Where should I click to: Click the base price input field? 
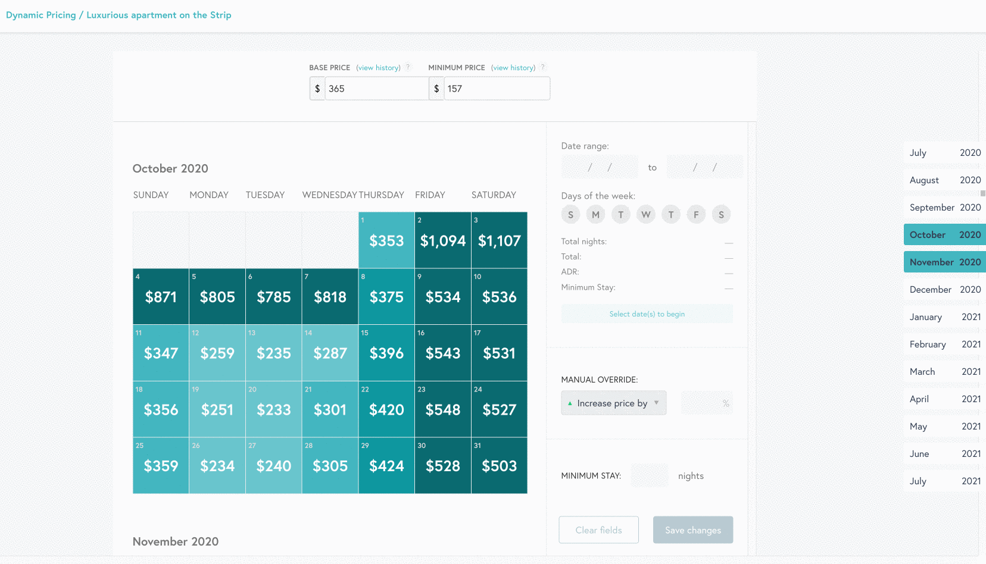(376, 89)
